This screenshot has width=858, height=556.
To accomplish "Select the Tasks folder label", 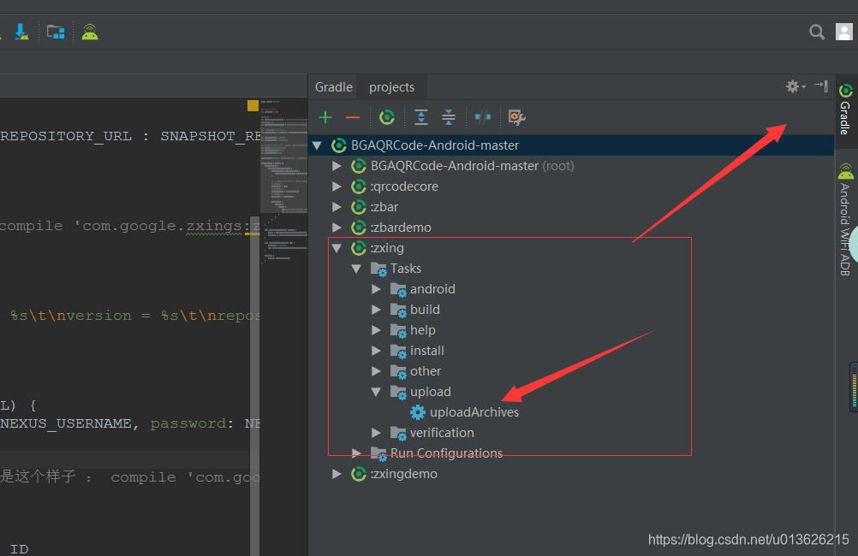I will point(406,269).
